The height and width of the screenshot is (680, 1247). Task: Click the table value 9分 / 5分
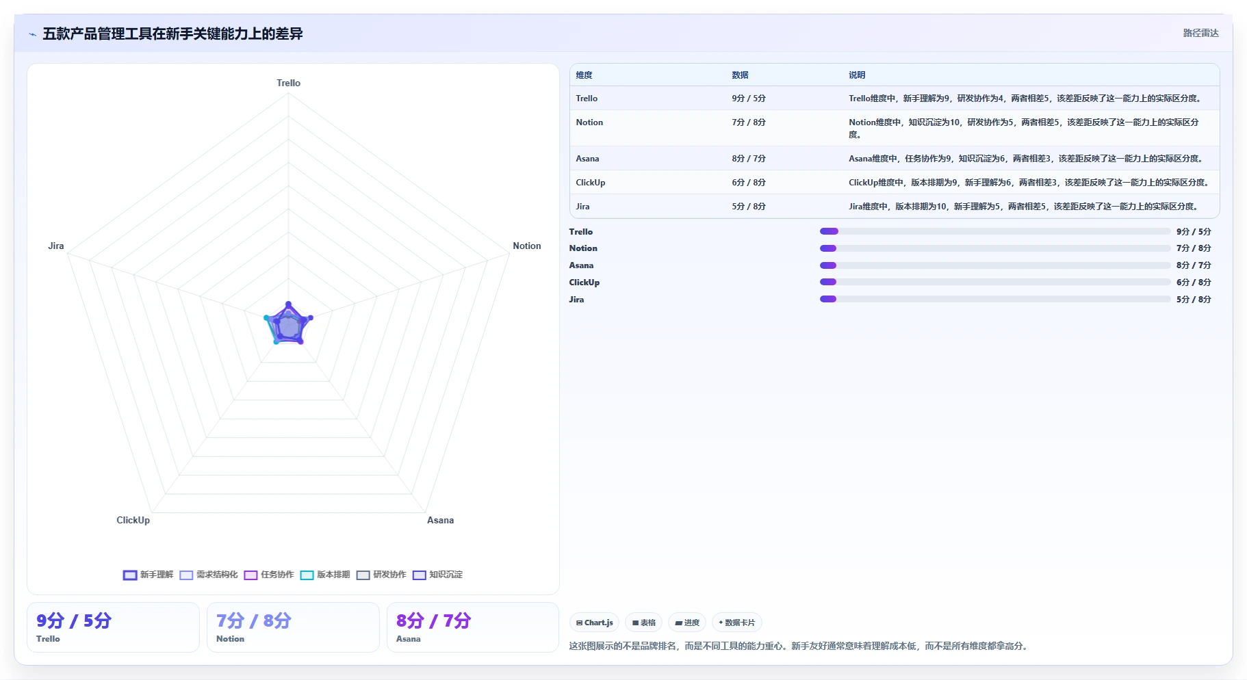749,99
